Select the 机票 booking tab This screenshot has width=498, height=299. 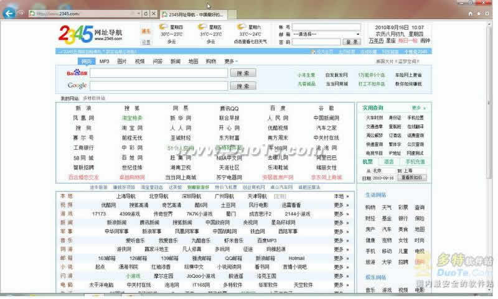[367, 162]
